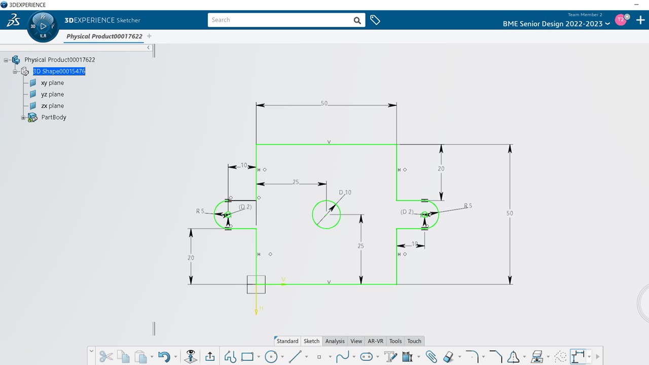Expand the PartBody tree node
The height and width of the screenshot is (365, 649).
click(23, 117)
